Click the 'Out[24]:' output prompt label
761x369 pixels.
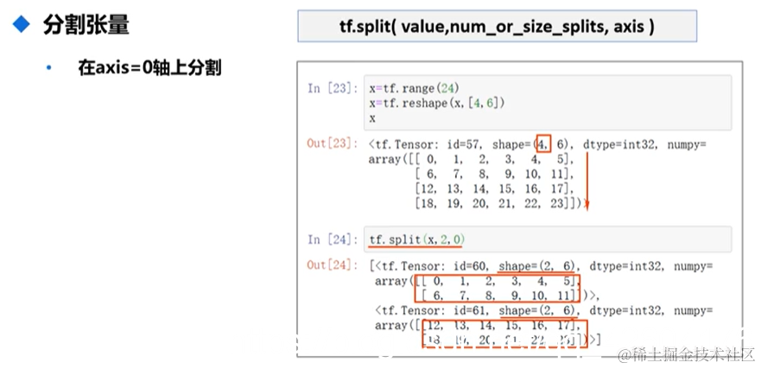333,265
